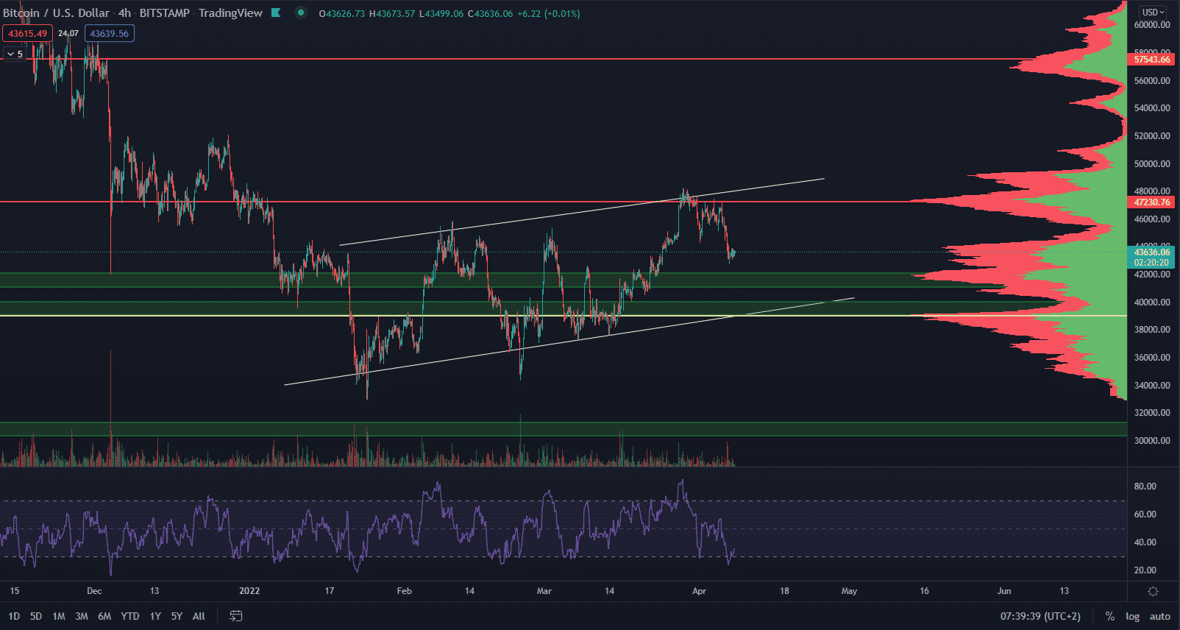1180x630 pixels.
Task: Click the Bitcoin / U.S. Dollar symbol title
Action: pyautogui.click(x=56, y=13)
